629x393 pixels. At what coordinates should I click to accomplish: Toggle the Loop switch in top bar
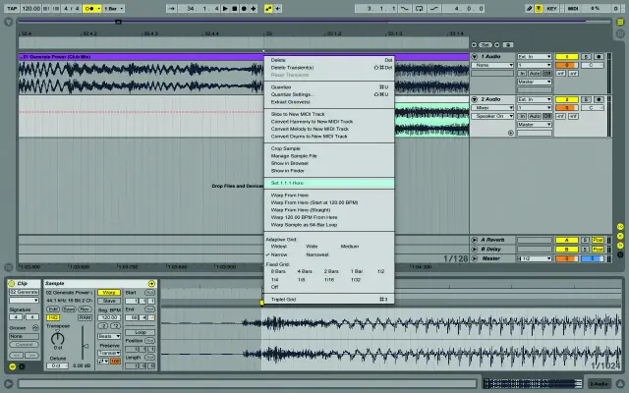[420, 9]
